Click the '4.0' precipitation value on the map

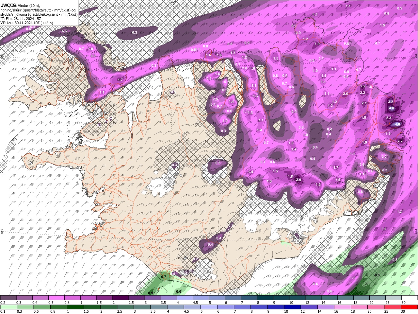click(x=392, y=108)
